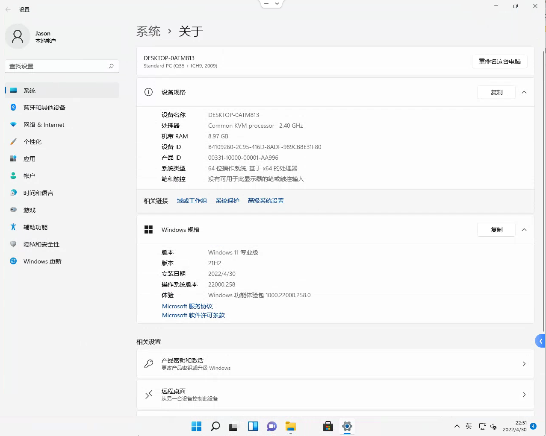Open the Gaming settings section

point(29,210)
